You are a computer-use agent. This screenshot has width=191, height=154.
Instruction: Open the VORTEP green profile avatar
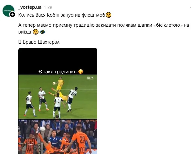(x=8, y=11)
